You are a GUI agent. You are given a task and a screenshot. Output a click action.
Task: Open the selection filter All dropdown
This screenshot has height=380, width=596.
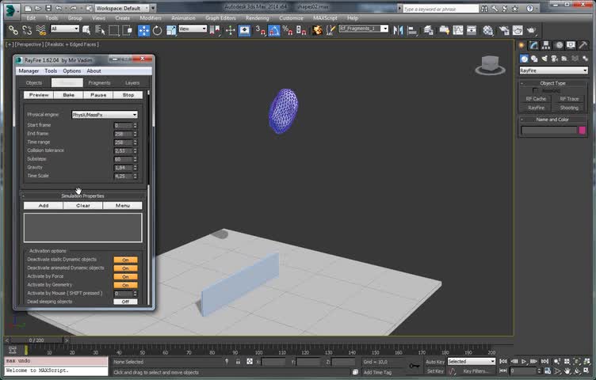click(x=65, y=28)
